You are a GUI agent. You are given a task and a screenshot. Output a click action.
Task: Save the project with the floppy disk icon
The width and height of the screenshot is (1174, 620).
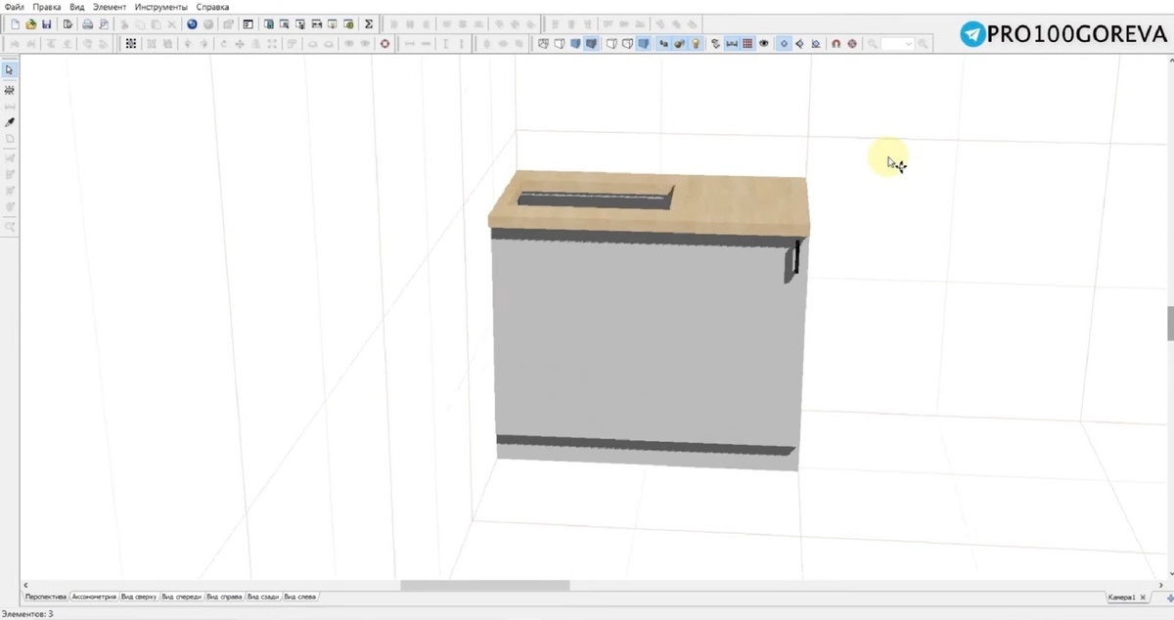[46, 23]
